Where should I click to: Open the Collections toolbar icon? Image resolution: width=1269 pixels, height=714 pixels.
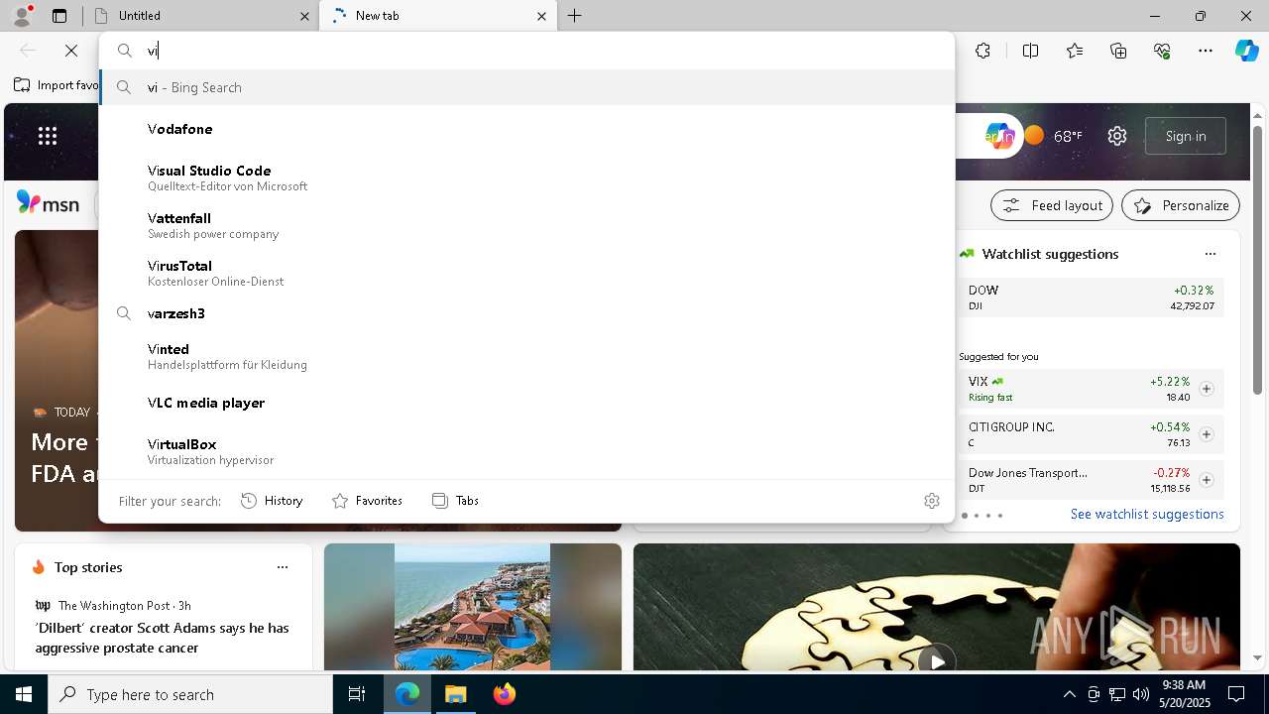pyautogui.click(x=1118, y=51)
